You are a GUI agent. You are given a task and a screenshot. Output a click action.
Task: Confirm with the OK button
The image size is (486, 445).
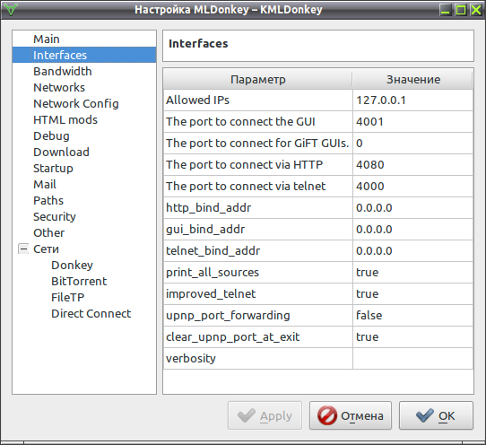click(436, 415)
